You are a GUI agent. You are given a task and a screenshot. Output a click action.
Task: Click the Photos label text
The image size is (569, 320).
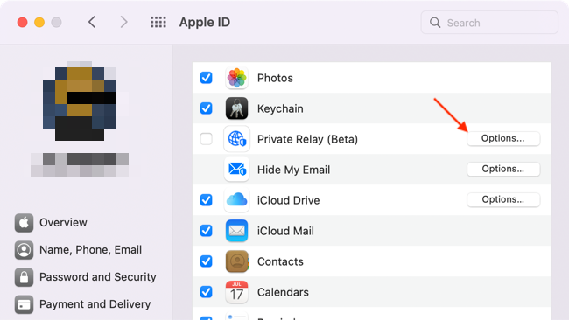coord(275,78)
